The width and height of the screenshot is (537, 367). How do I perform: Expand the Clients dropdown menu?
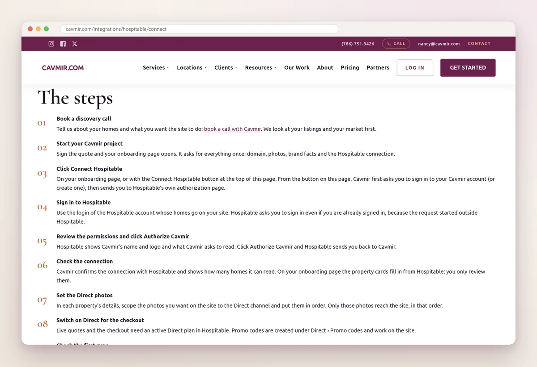point(226,68)
